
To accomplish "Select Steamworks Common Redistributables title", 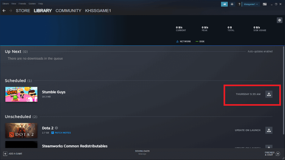I will click(75, 146).
